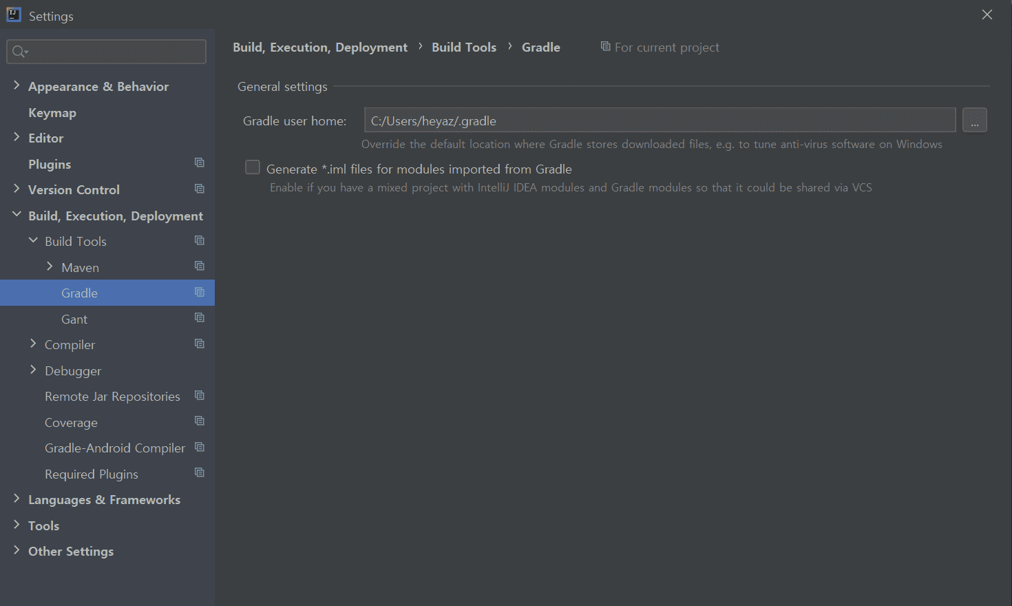The width and height of the screenshot is (1012, 606).
Task: Expand Languages & Frameworks section
Action: 17,499
